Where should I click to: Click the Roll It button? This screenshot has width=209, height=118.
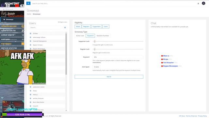coord(109,77)
